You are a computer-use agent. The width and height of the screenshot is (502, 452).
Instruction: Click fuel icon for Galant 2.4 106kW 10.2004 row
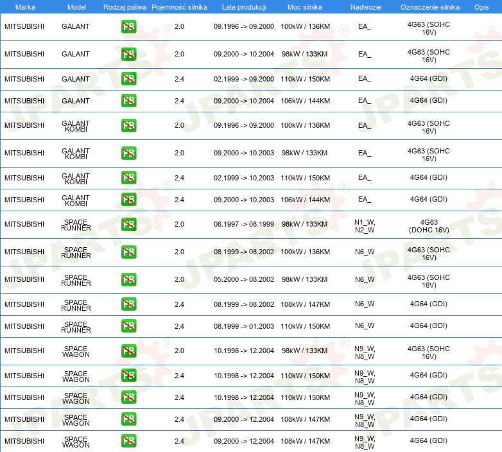pyautogui.click(x=128, y=101)
